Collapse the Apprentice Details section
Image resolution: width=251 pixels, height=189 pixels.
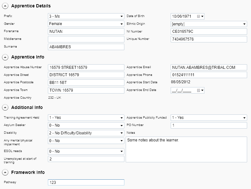coord(5,6)
